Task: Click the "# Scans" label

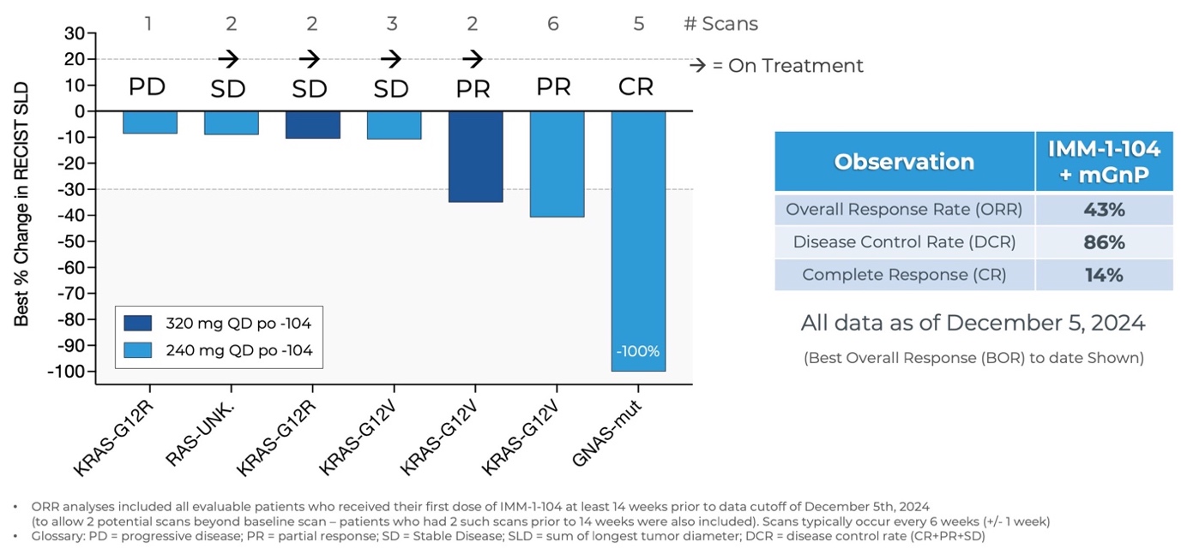Action: 720,24
